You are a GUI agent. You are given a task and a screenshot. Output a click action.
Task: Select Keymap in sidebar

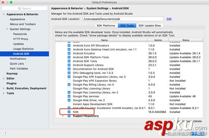click(12, 73)
